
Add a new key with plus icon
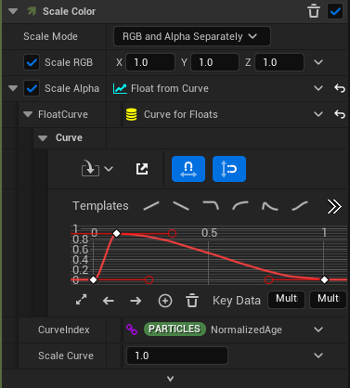tap(165, 301)
